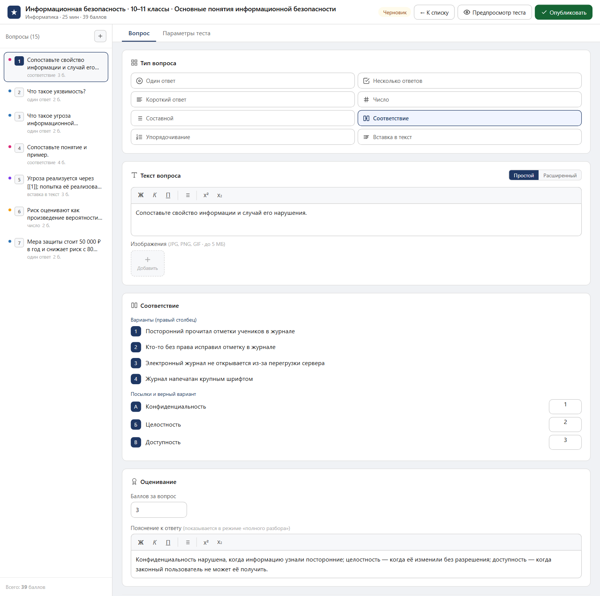The width and height of the screenshot is (600, 596).
Task: Click the "Опубликовать" button
Action: [x=564, y=12]
